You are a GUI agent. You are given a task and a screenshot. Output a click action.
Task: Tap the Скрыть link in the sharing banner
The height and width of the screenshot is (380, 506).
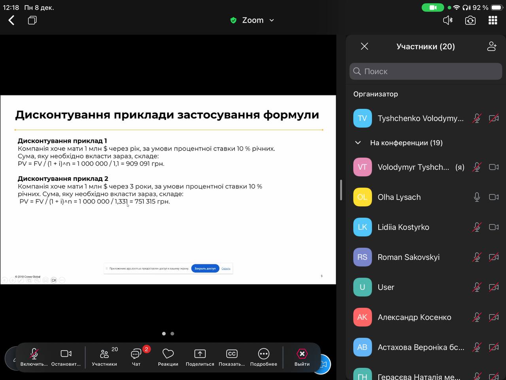pos(225,268)
